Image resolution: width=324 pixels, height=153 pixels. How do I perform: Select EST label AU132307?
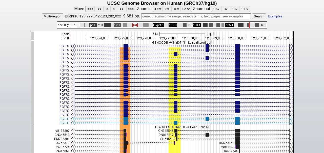pos(62,131)
